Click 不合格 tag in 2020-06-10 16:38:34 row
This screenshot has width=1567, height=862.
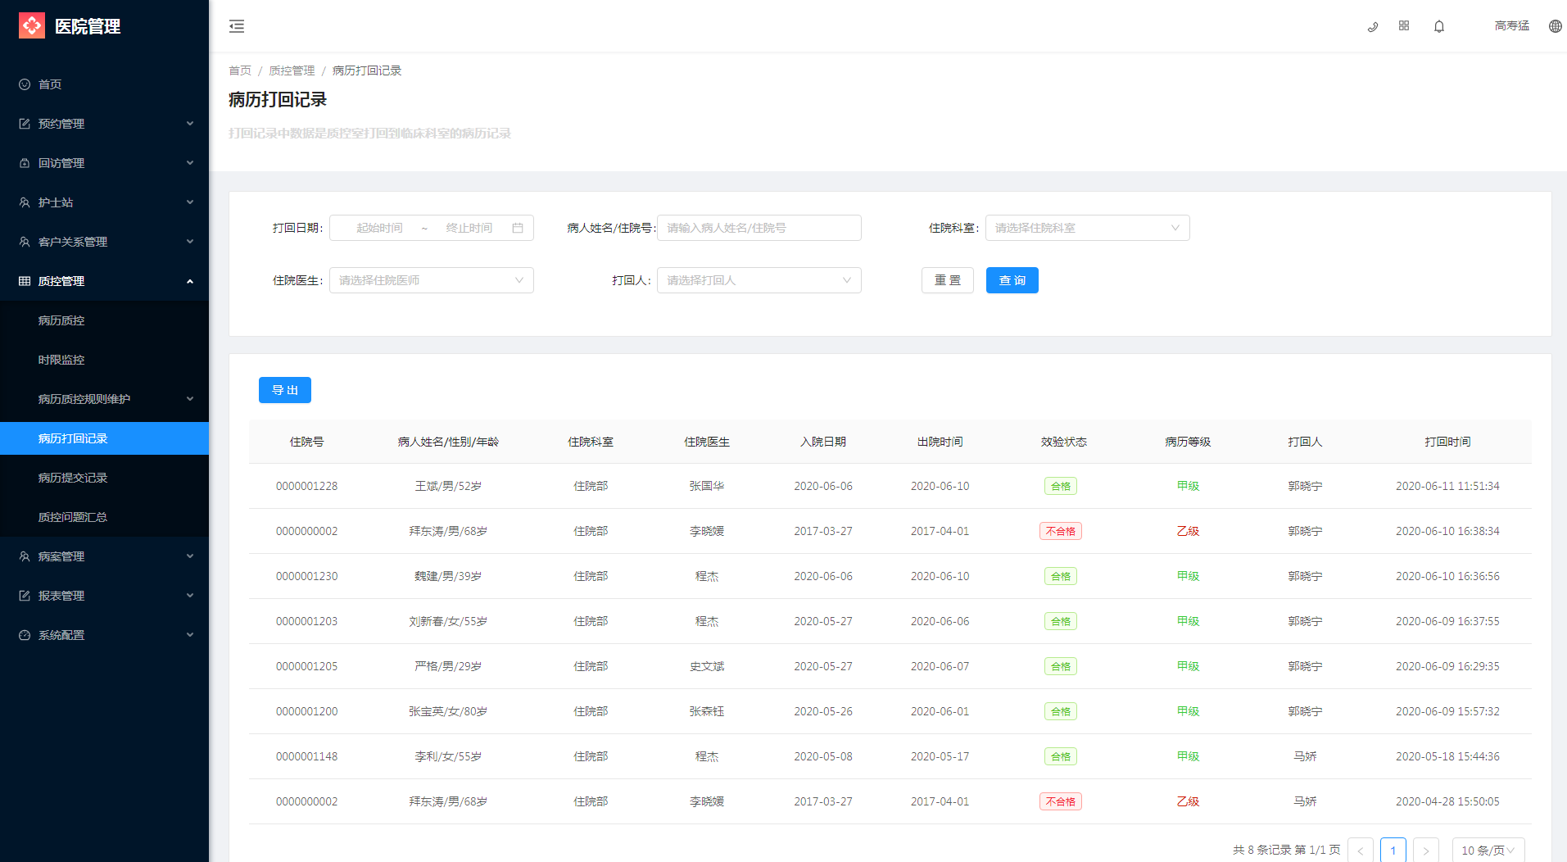pyautogui.click(x=1061, y=531)
